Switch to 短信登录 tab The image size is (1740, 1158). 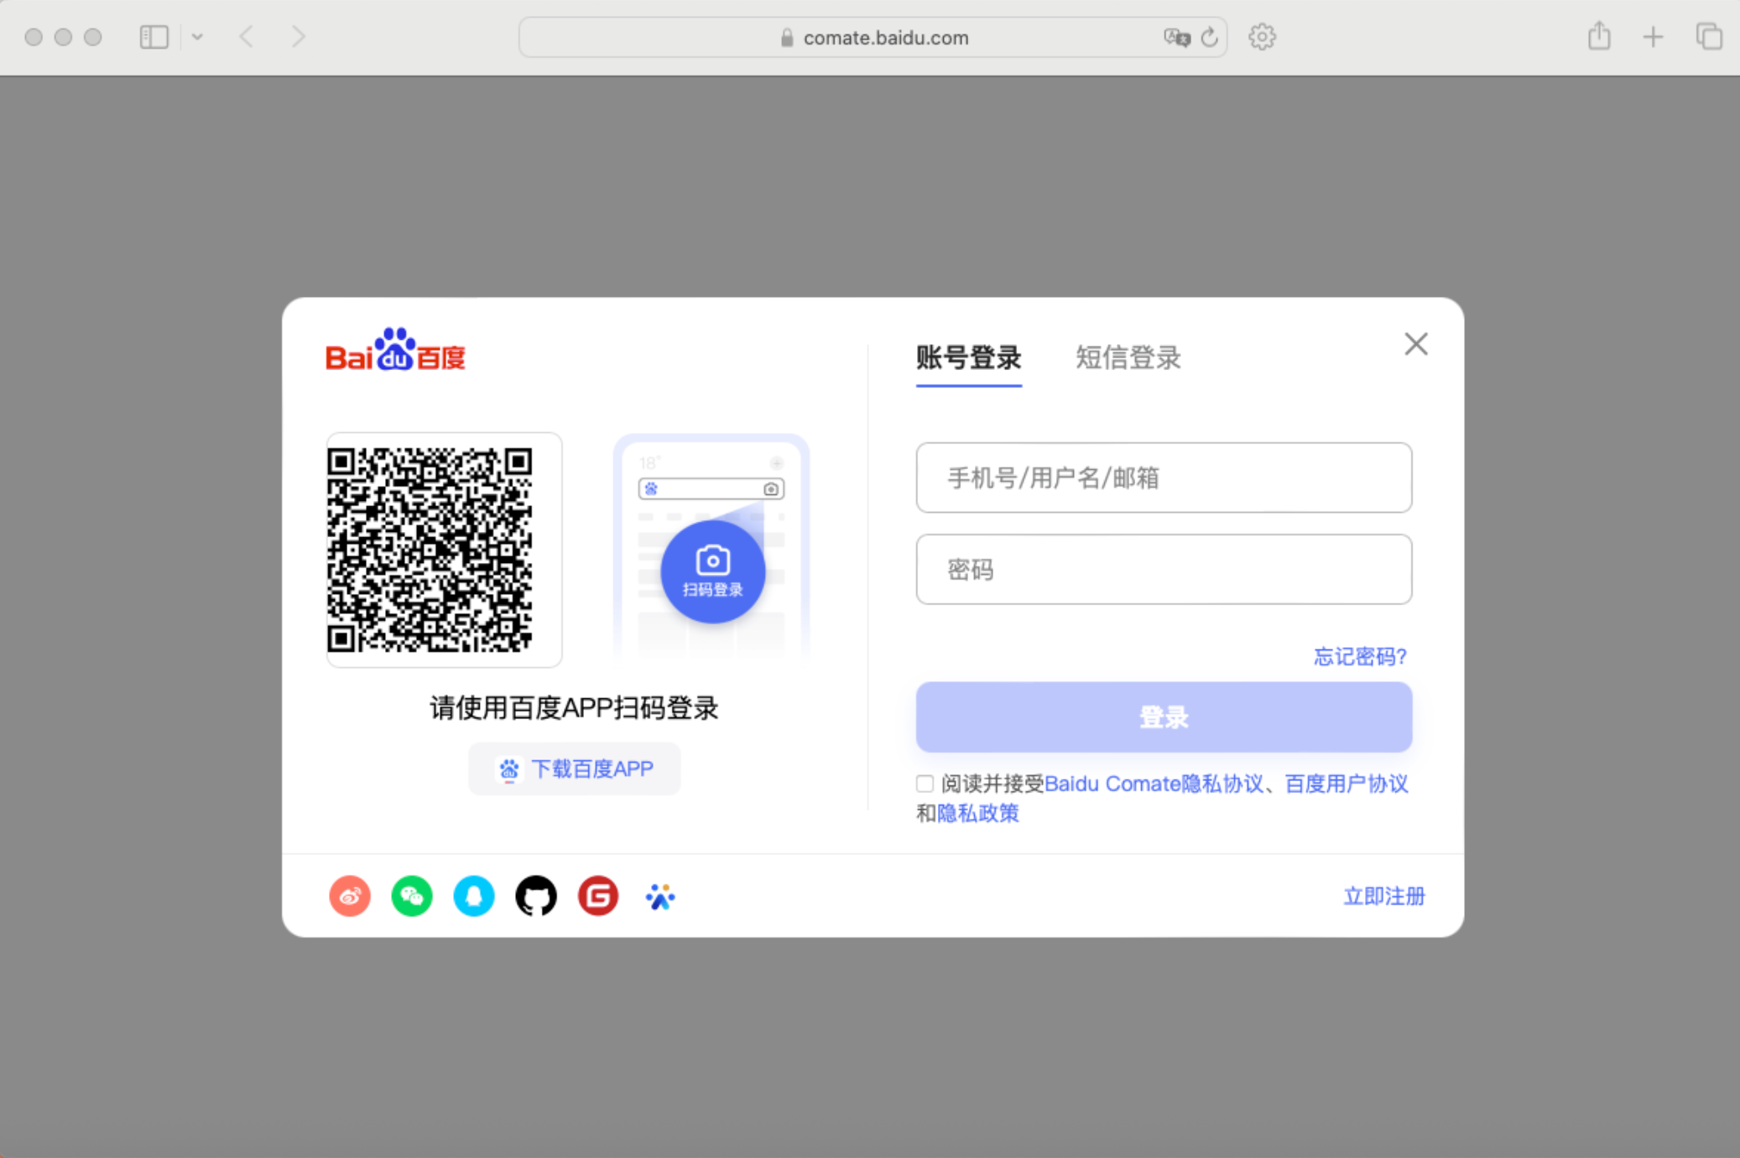(x=1128, y=358)
